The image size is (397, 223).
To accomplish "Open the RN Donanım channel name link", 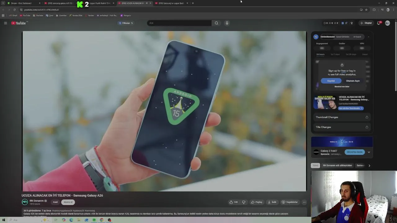I will pyautogui.click(x=37, y=201).
